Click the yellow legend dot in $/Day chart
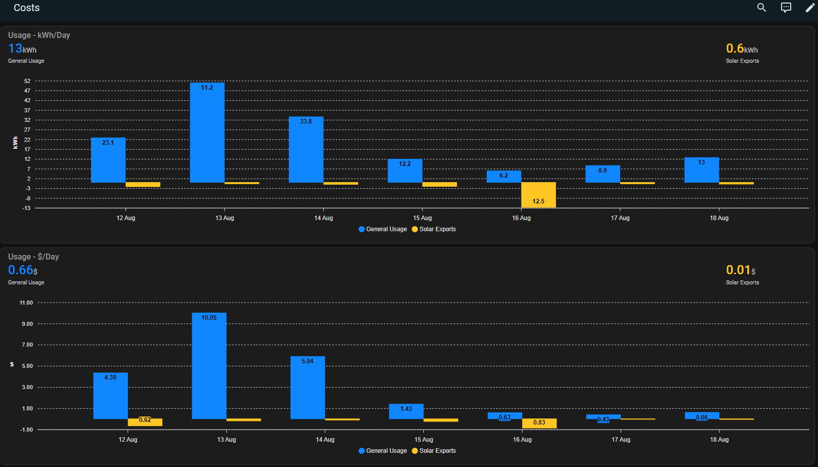Viewport: 818px width, 467px height. coord(415,451)
